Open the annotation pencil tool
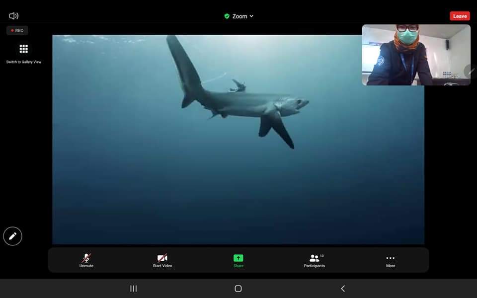Screen dimensions: 477x298 [13, 236]
